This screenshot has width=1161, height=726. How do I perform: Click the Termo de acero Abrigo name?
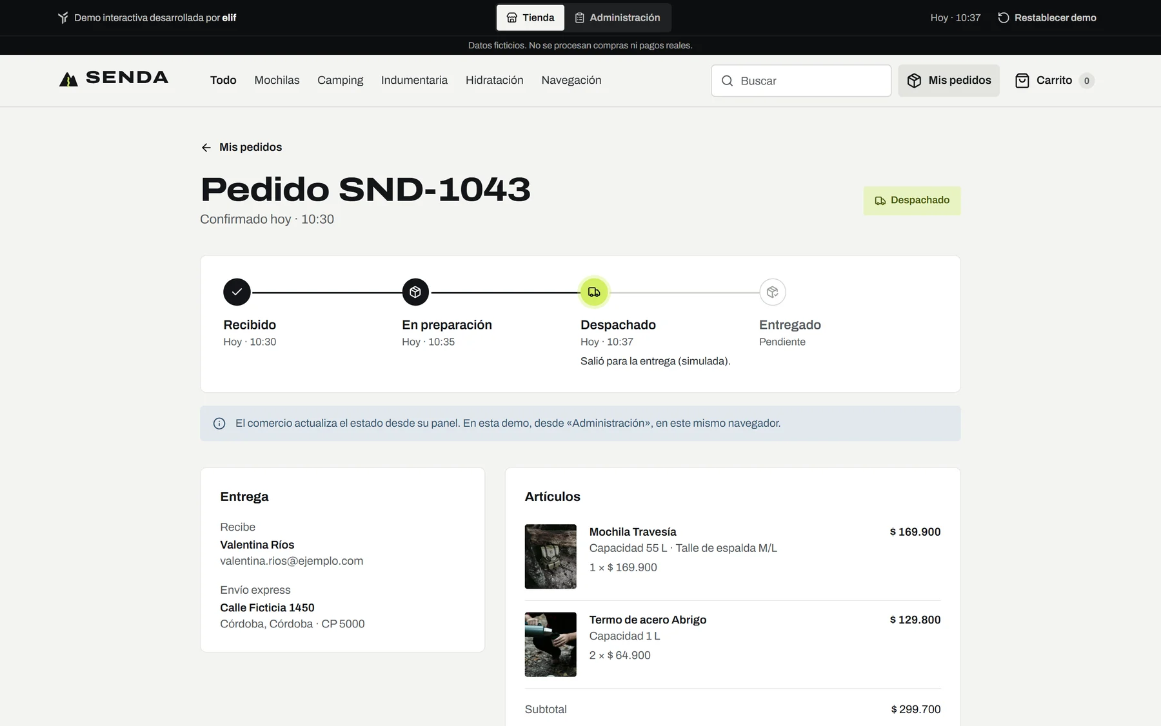(648, 620)
